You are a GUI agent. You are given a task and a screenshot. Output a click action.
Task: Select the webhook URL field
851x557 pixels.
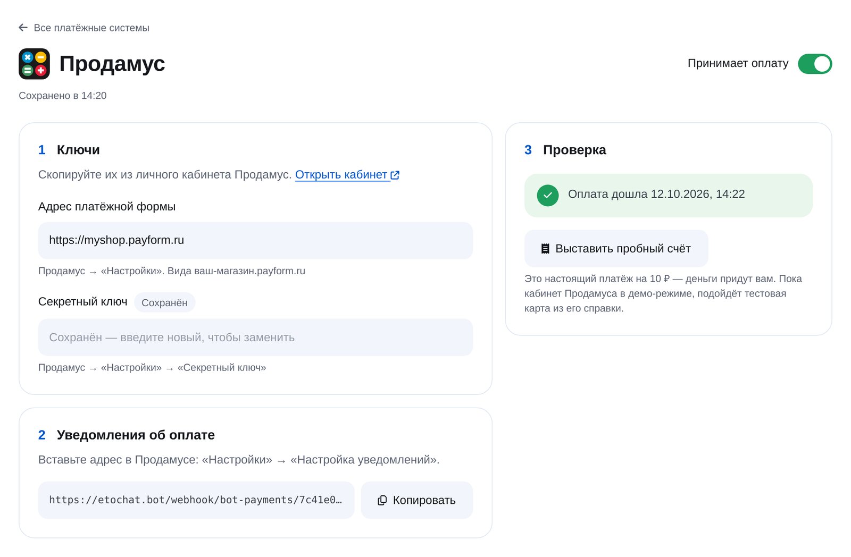196,500
